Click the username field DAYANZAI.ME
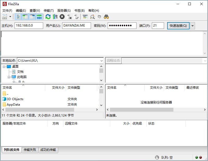The image size is (208, 161). click(76, 25)
